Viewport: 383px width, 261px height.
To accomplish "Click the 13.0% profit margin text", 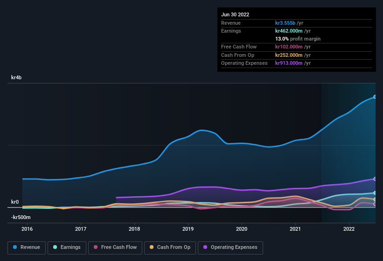I will (298, 39).
